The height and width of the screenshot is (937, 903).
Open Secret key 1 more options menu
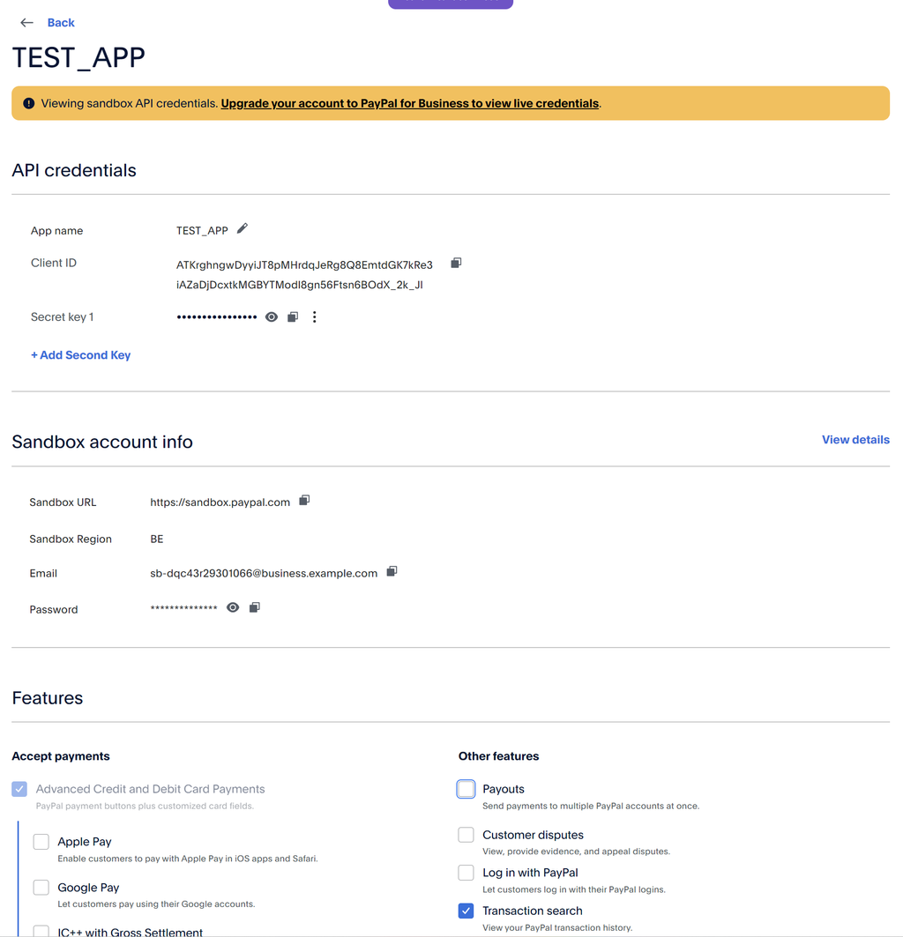(315, 316)
